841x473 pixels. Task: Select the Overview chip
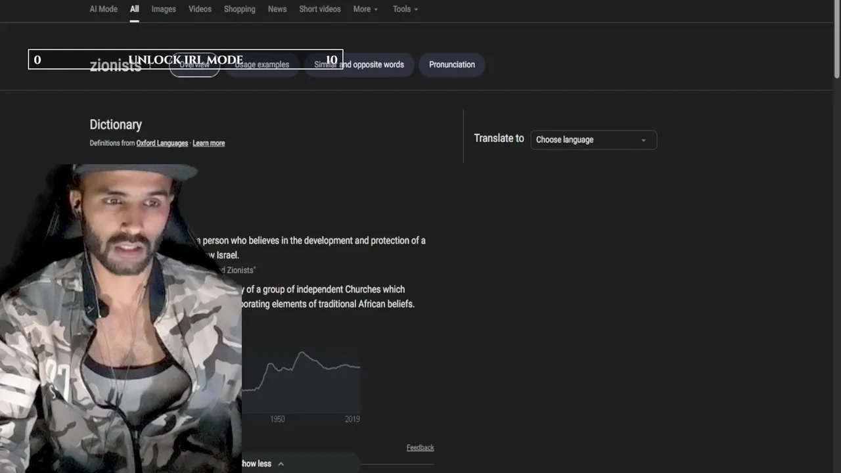coord(194,64)
